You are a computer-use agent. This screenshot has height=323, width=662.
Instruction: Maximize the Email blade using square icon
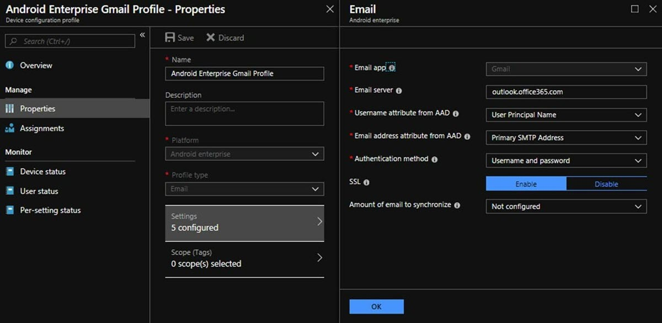point(635,9)
